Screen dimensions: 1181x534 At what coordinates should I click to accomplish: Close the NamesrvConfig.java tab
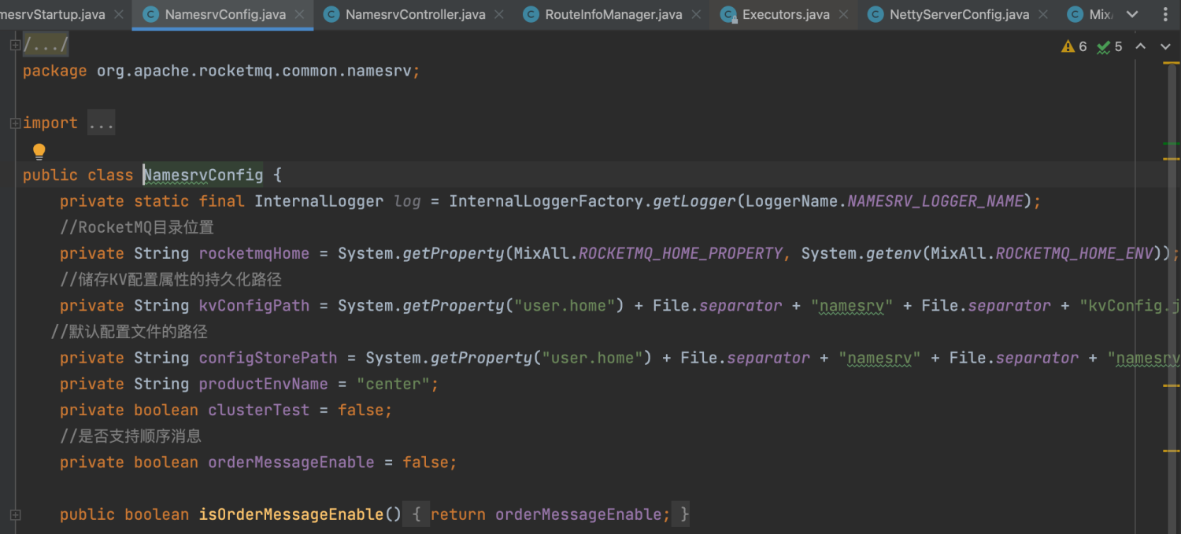coord(299,14)
